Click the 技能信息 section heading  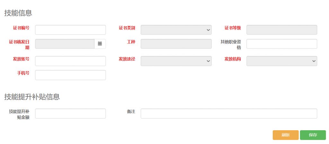point(18,13)
